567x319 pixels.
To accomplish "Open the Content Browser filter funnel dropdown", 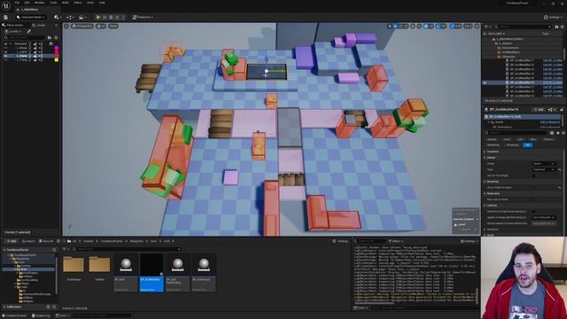I will [66, 249].
